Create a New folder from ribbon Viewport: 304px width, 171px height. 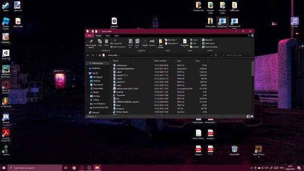pyautogui.click(x=161, y=43)
